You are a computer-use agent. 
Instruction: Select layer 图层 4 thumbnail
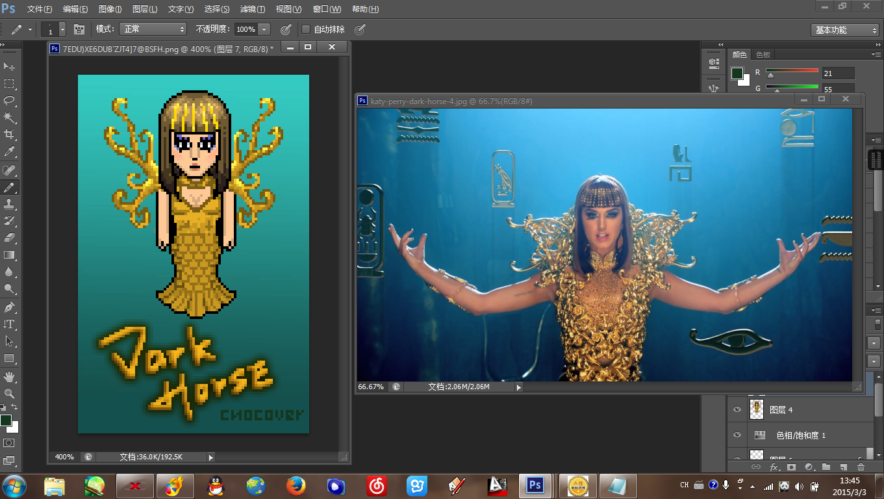click(x=756, y=409)
